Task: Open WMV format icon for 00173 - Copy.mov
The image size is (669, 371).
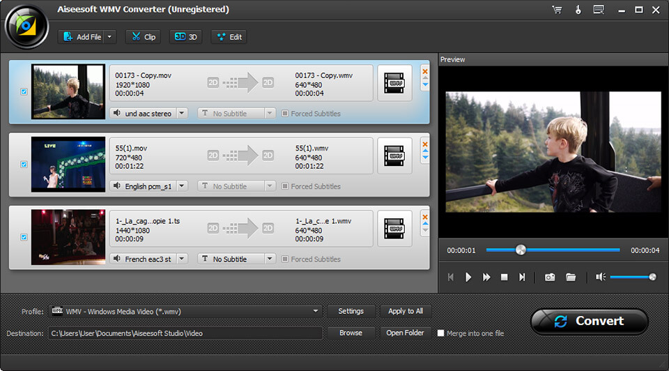Action: (394, 83)
